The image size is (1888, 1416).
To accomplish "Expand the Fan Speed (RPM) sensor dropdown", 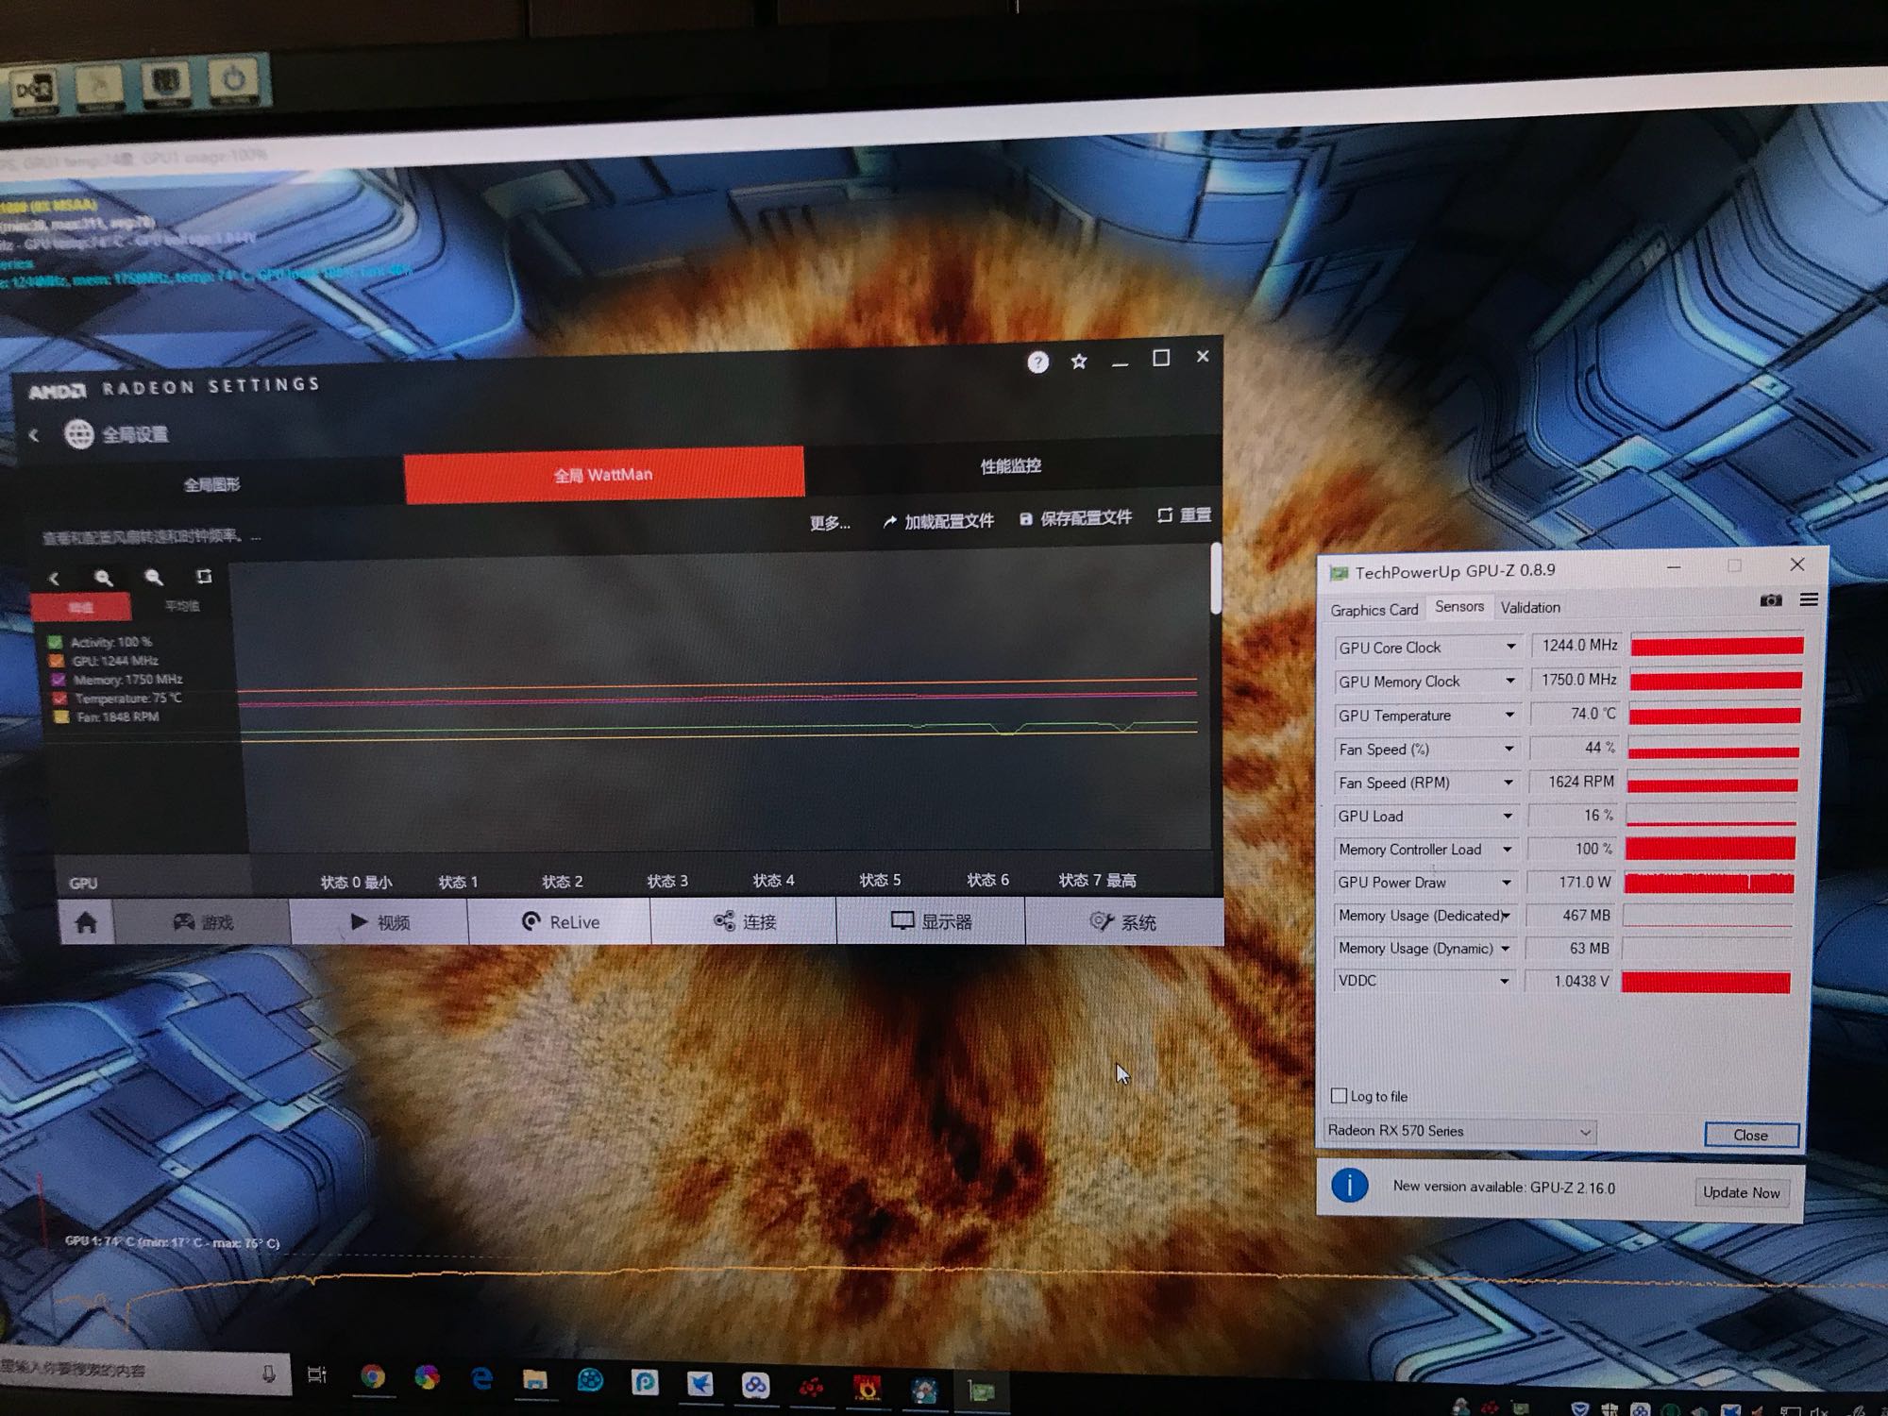I will pyautogui.click(x=1509, y=783).
